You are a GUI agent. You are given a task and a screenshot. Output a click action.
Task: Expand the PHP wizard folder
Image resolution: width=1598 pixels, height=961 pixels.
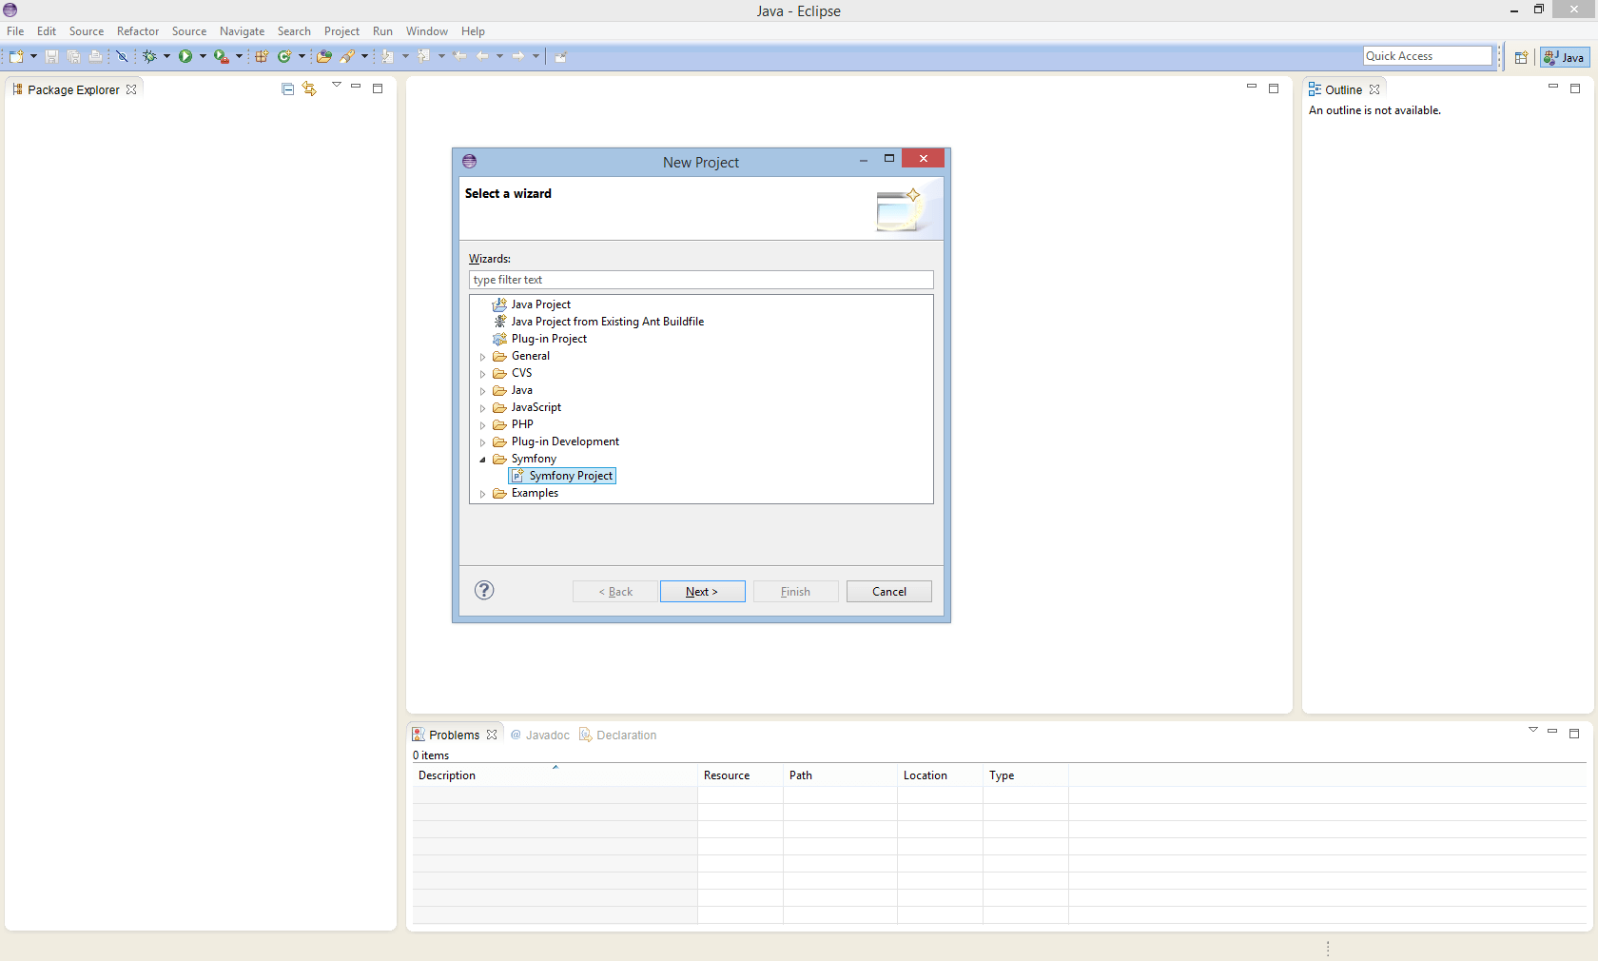click(x=482, y=425)
